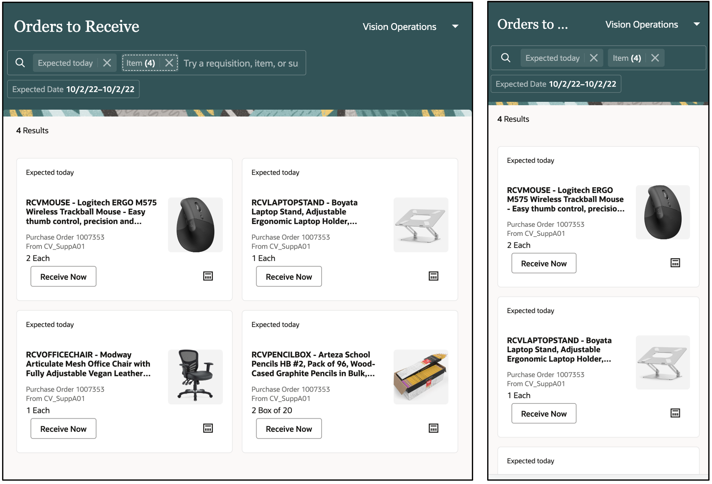Click the RCVMOUSE title in the left panel
The image size is (712, 484).
tap(91, 212)
